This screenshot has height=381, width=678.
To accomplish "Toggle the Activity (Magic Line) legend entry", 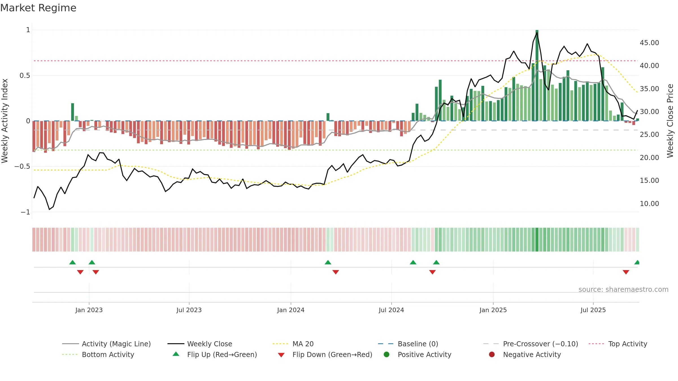I will pyautogui.click(x=107, y=344).
